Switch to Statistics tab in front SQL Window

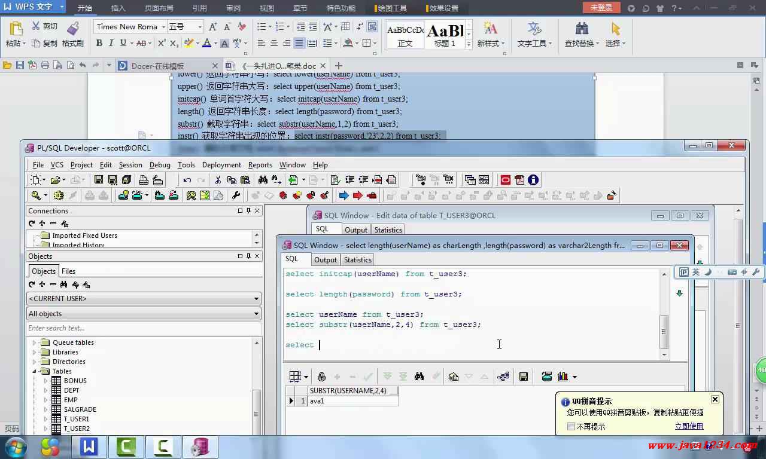358,259
